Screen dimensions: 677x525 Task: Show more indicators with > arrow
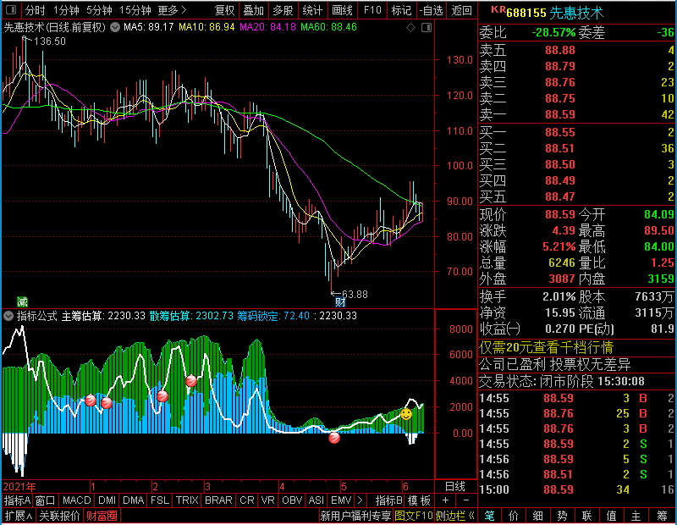pos(361,500)
